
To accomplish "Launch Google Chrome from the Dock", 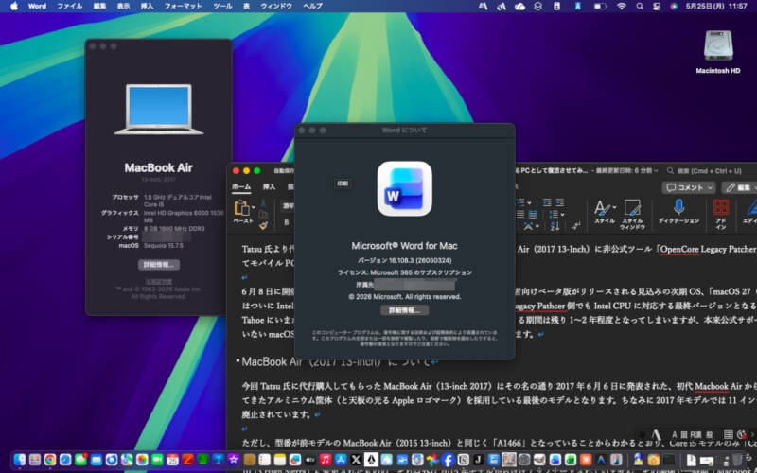I will [50, 460].
